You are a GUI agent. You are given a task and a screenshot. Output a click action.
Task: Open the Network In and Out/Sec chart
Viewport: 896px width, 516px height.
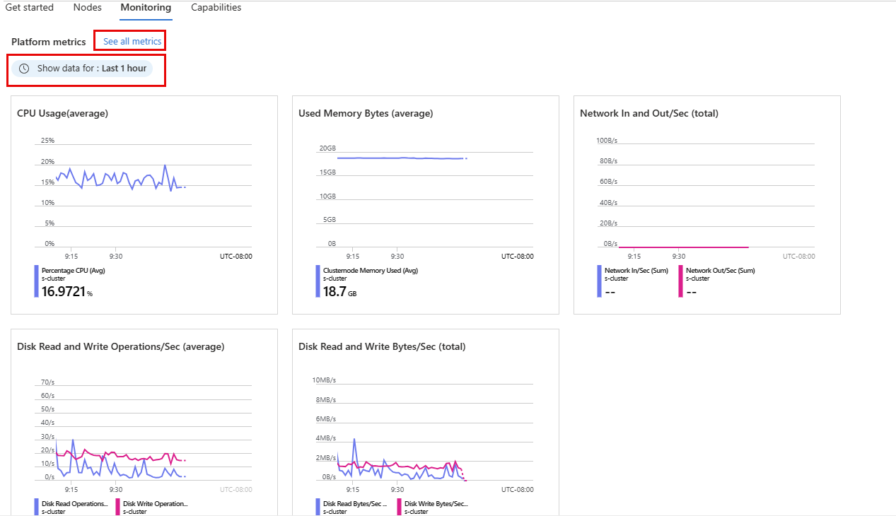[x=707, y=205]
